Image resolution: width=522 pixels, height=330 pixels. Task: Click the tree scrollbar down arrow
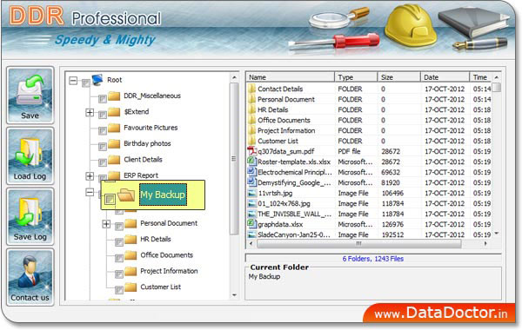234,295
